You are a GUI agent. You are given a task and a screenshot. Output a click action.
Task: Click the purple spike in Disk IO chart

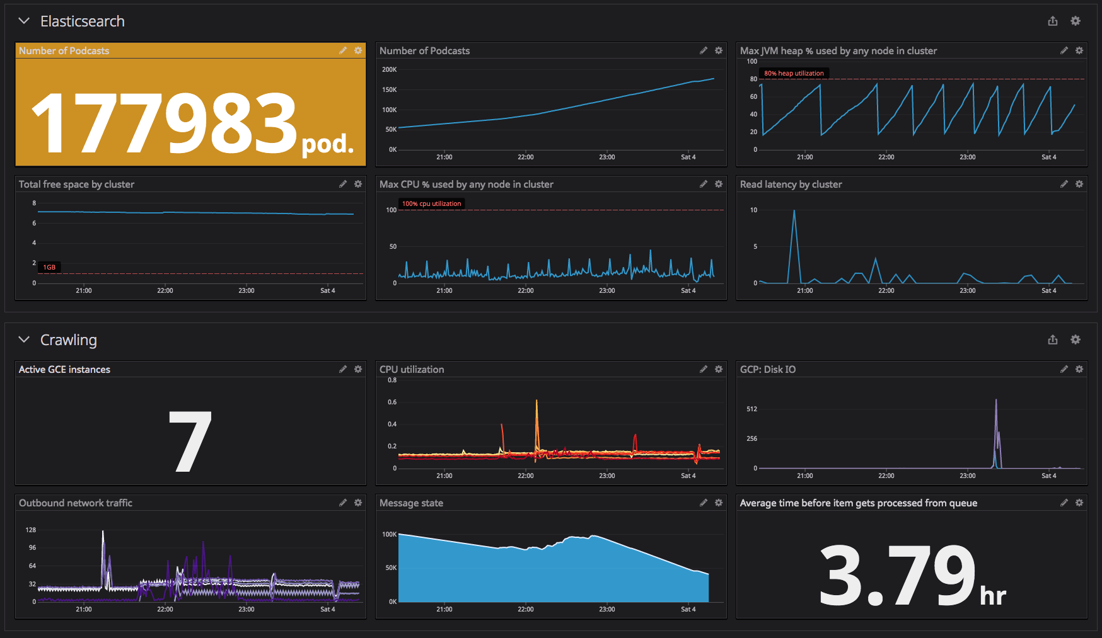point(997,433)
